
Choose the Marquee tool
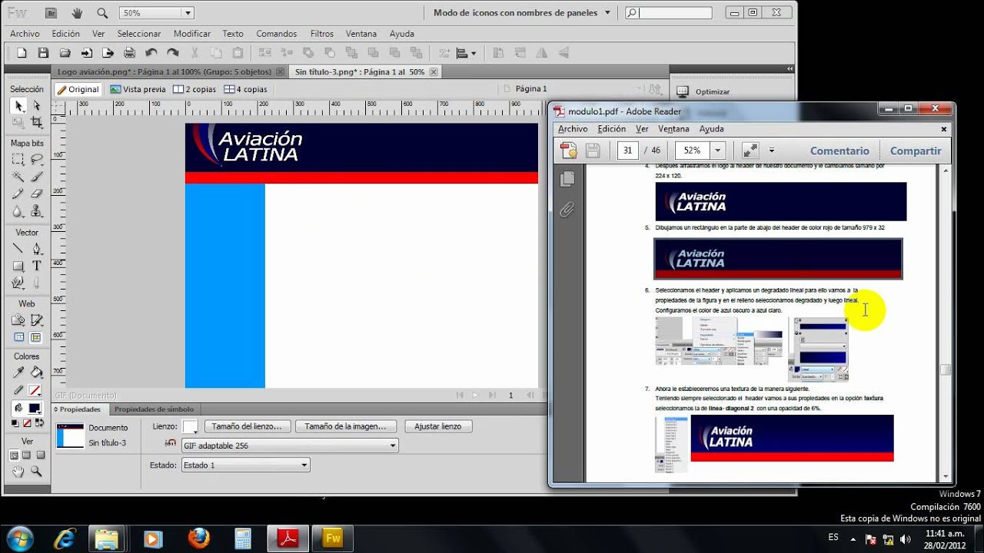pyautogui.click(x=18, y=160)
